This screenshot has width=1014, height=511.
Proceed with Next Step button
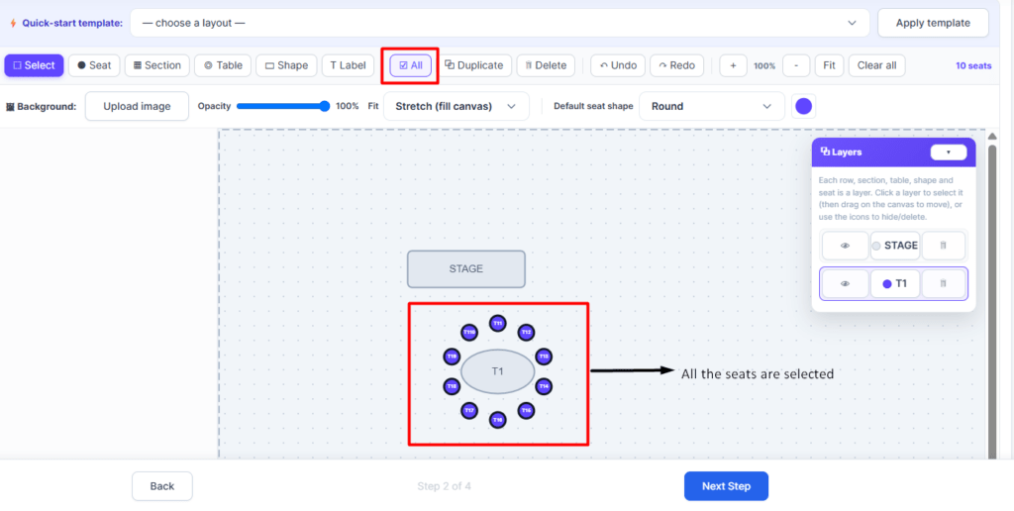726,486
